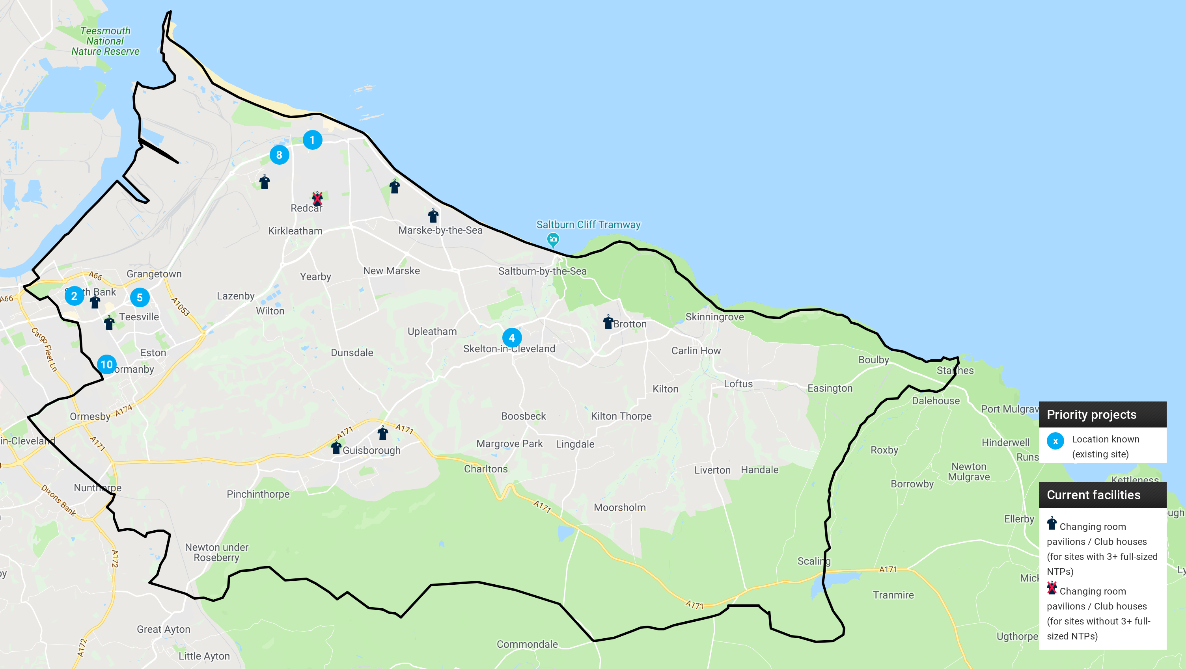Screen dimensions: 1186x669
Task: Click the shirt icon beside the A171 above Guisborough
Action: click(382, 433)
